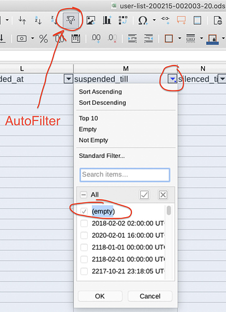Open the silenced column filter dropdown
226x312 pixels.
point(222,79)
